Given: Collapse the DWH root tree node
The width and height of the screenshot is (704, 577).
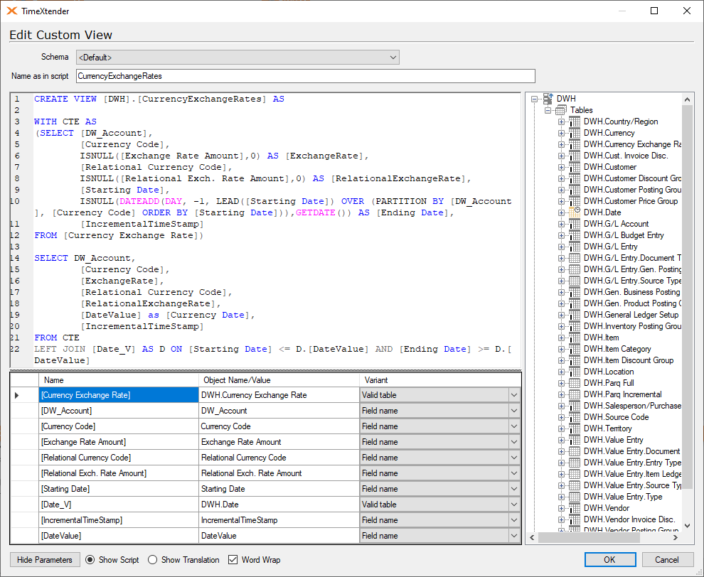Looking at the screenshot, I should (x=534, y=99).
